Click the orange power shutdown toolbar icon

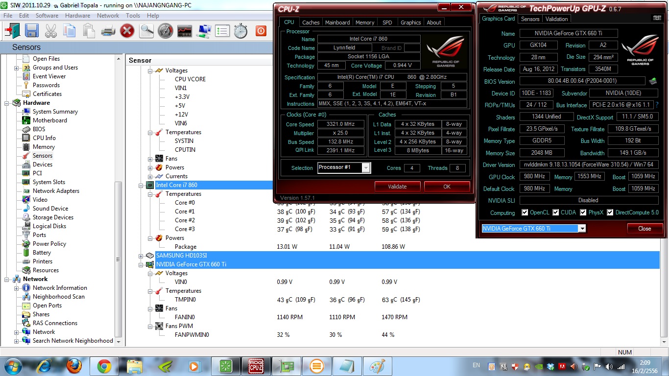[261, 31]
